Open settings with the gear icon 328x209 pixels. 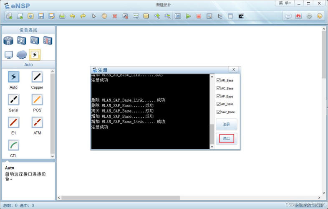pos(309,16)
